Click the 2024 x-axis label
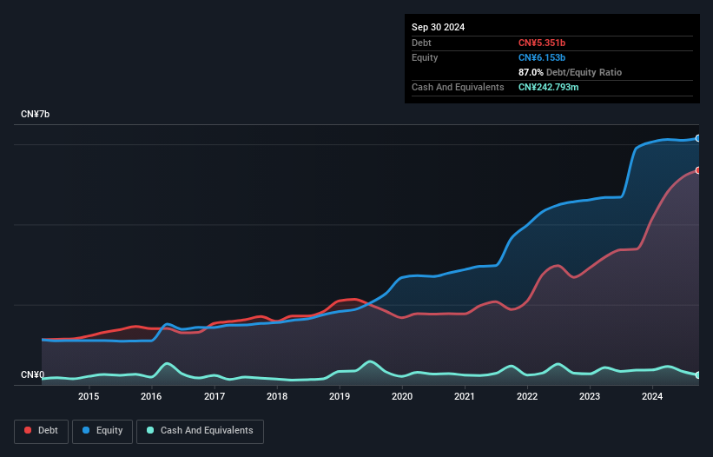Viewport: 713px width, 457px height. [x=652, y=396]
